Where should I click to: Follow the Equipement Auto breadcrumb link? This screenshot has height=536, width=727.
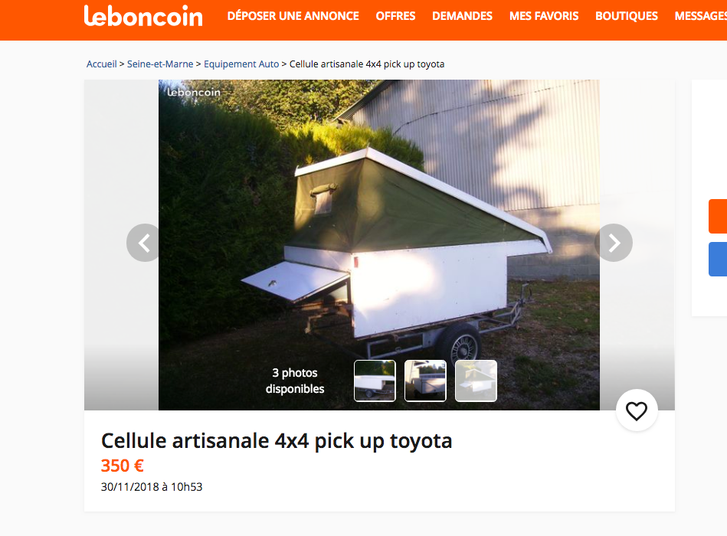pos(241,64)
